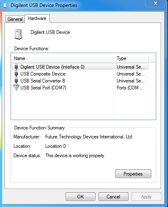
Task: Select the USB Serial Converter B entry
Action: coord(80,81)
